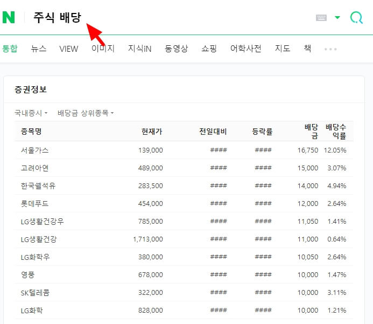373x324 pixels.
Task: Click the 배당금 column header
Action: [x=311, y=131]
